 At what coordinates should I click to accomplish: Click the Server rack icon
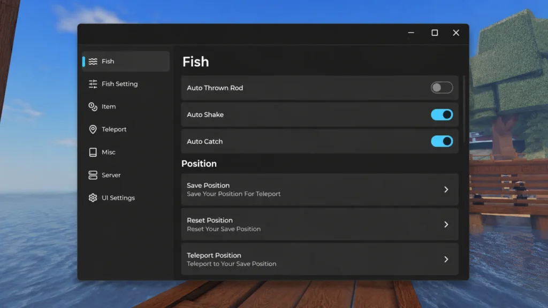click(x=93, y=175)
